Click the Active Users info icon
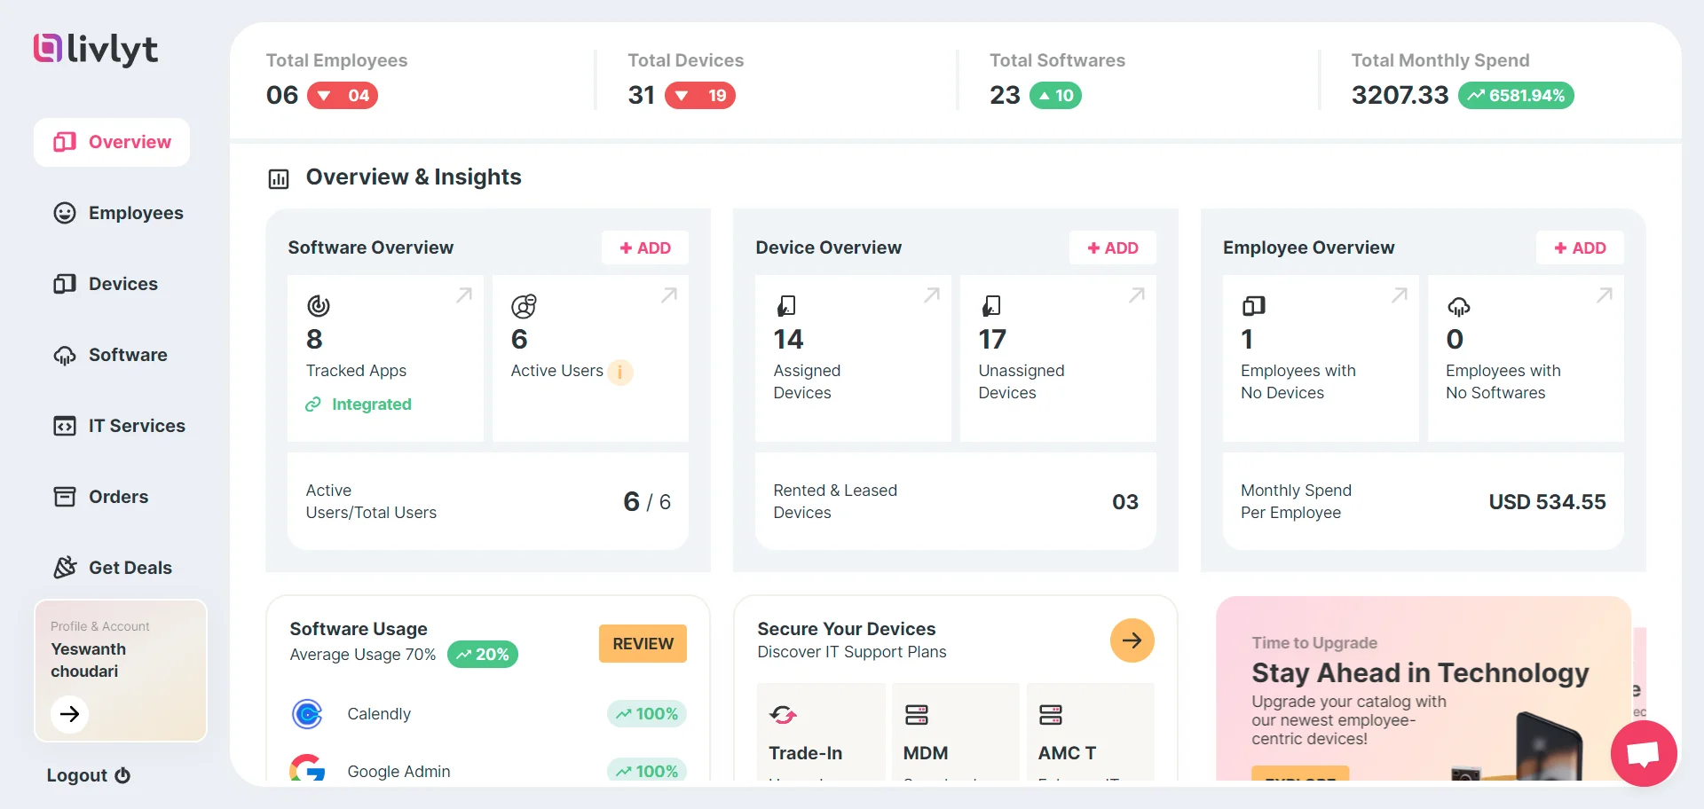Image resolution: width=1704 pixels, height=809 pixels. tap(619, 372)
